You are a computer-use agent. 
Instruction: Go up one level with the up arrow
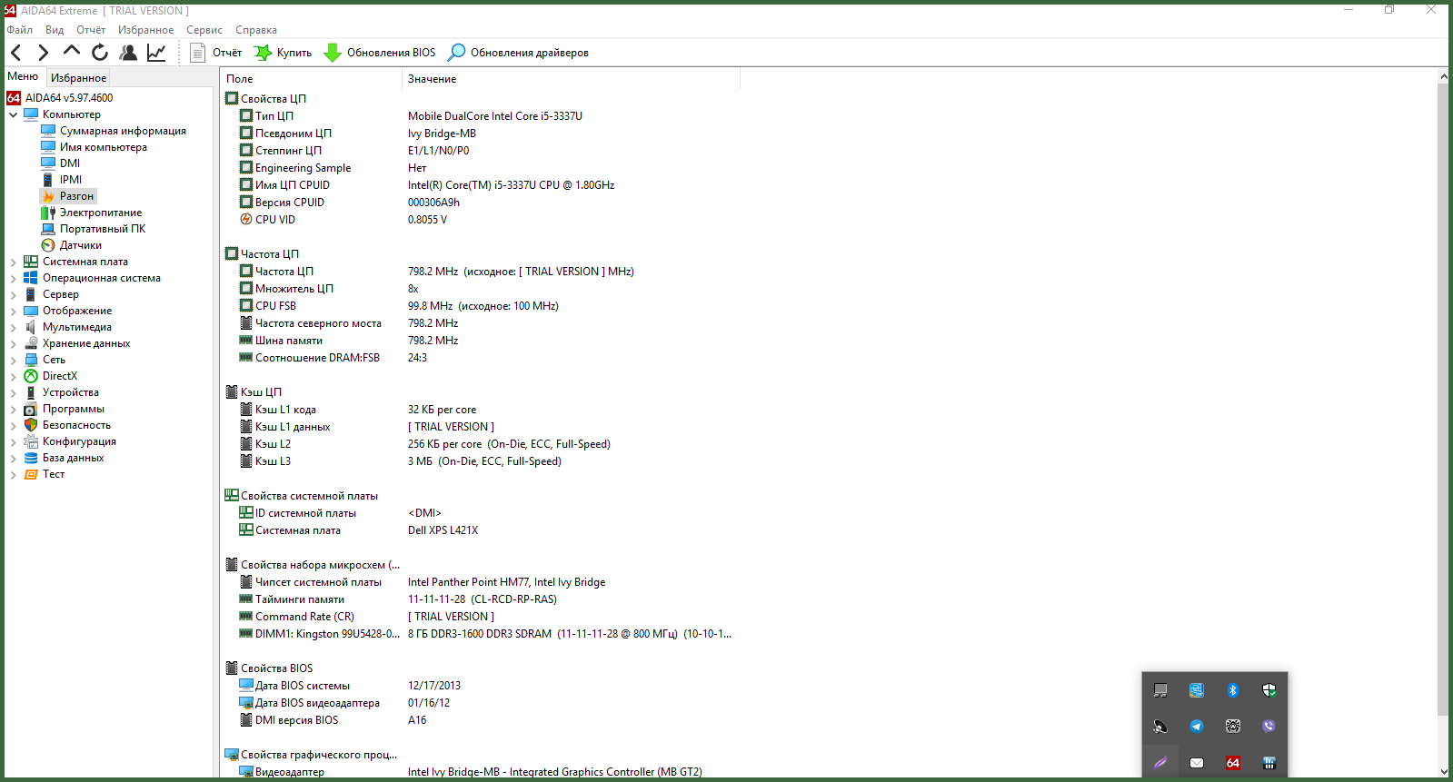point(71,52)
